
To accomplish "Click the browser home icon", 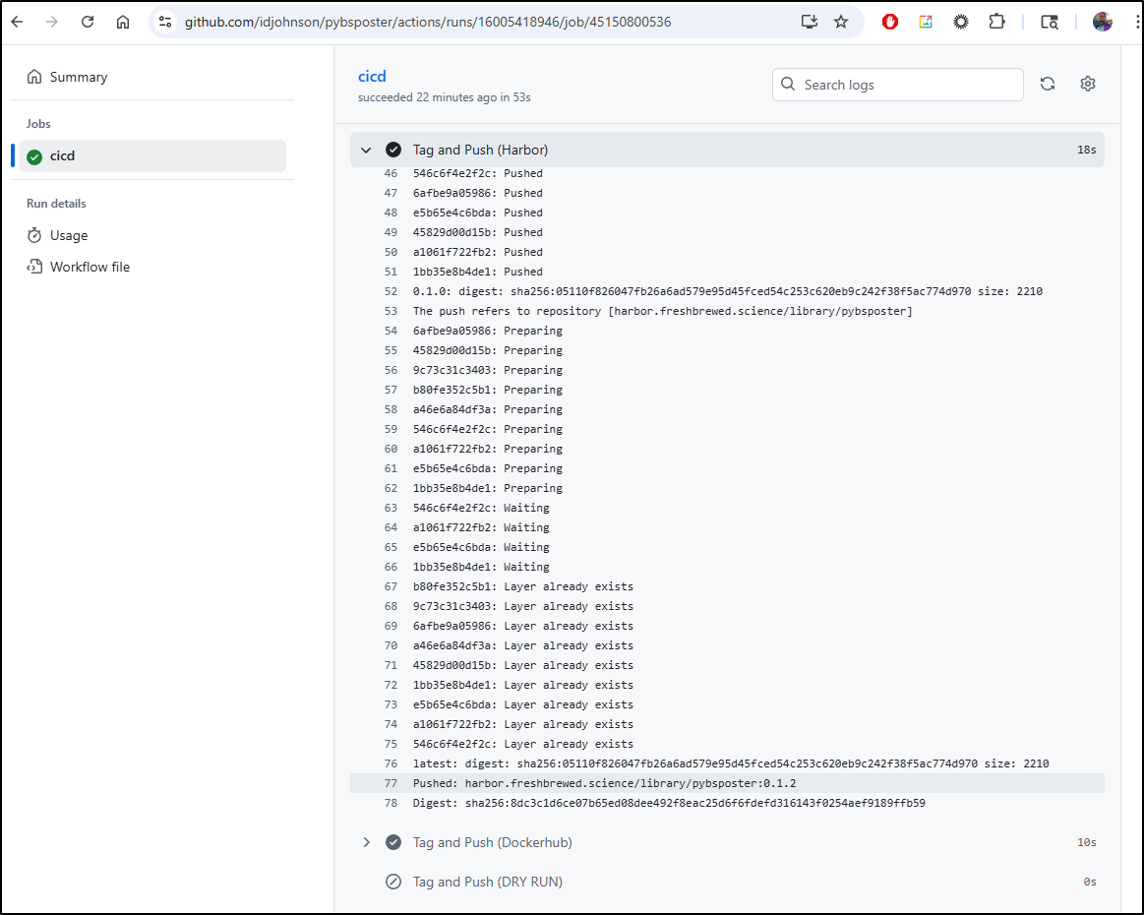I will (x=123, y=22).
